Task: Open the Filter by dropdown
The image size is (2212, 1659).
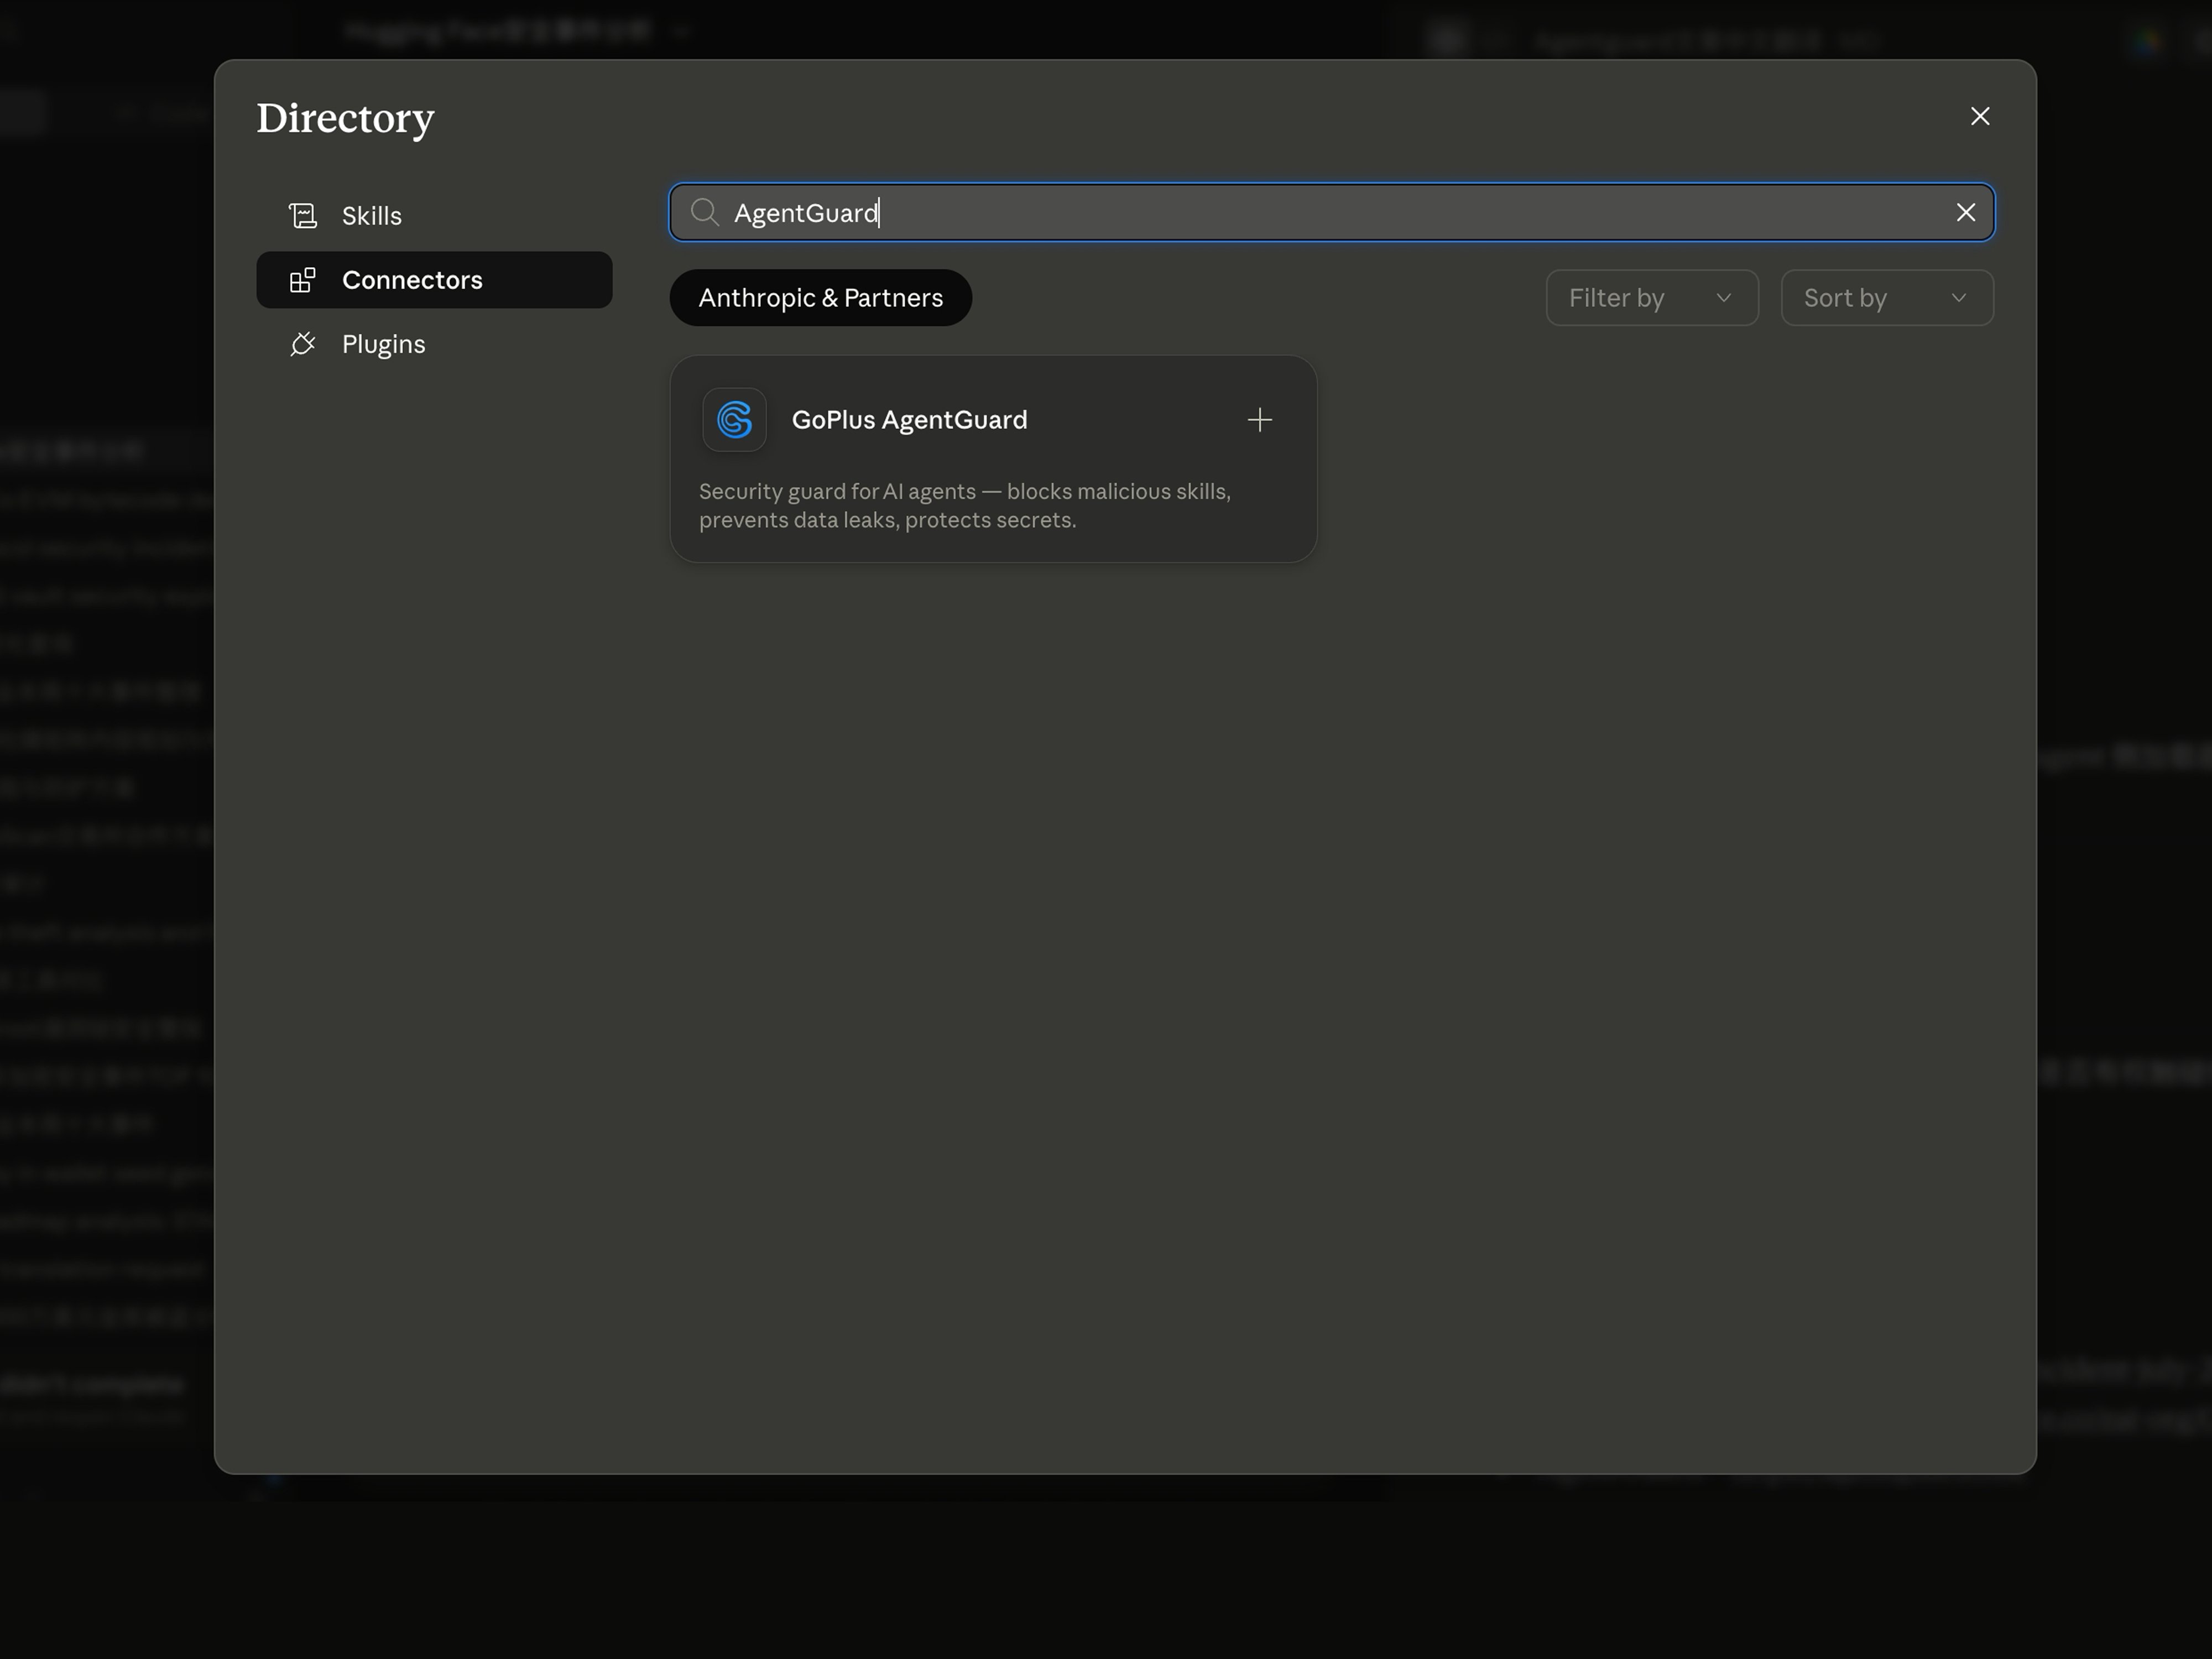Action: 1652,298
